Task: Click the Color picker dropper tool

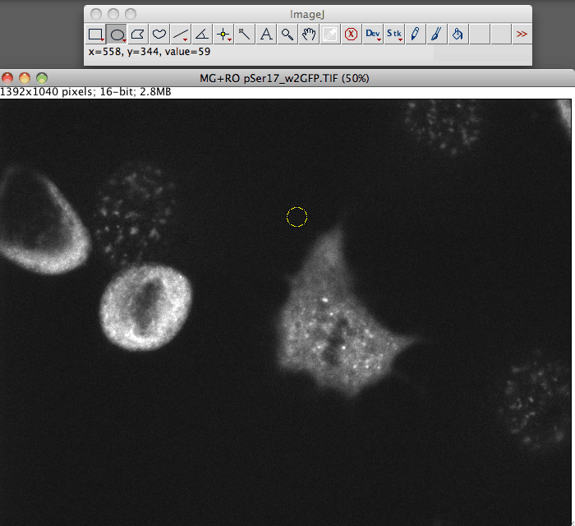Action: (329, 34)
